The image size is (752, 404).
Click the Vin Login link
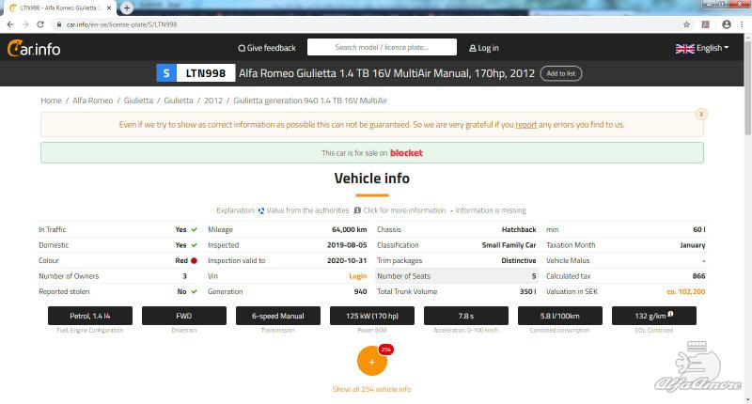pos(357,276)
